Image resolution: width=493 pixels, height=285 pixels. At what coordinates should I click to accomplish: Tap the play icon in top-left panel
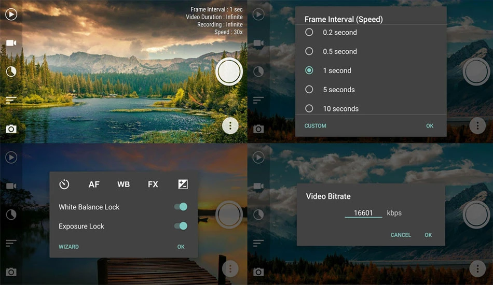(x=11, y=15)
